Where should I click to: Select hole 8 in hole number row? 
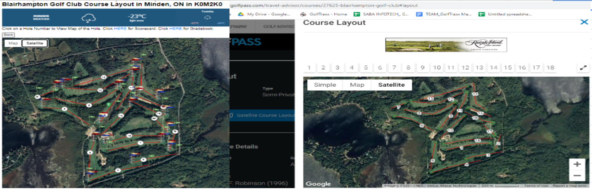(x=408, y=68)
